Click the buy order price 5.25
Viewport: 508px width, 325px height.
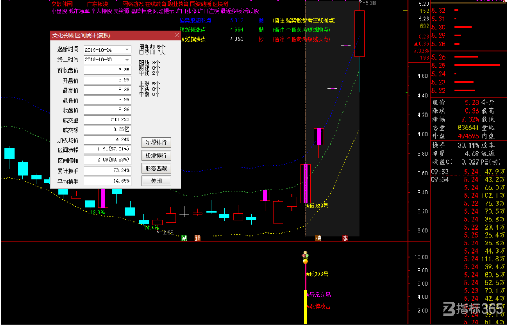(438, 66)
